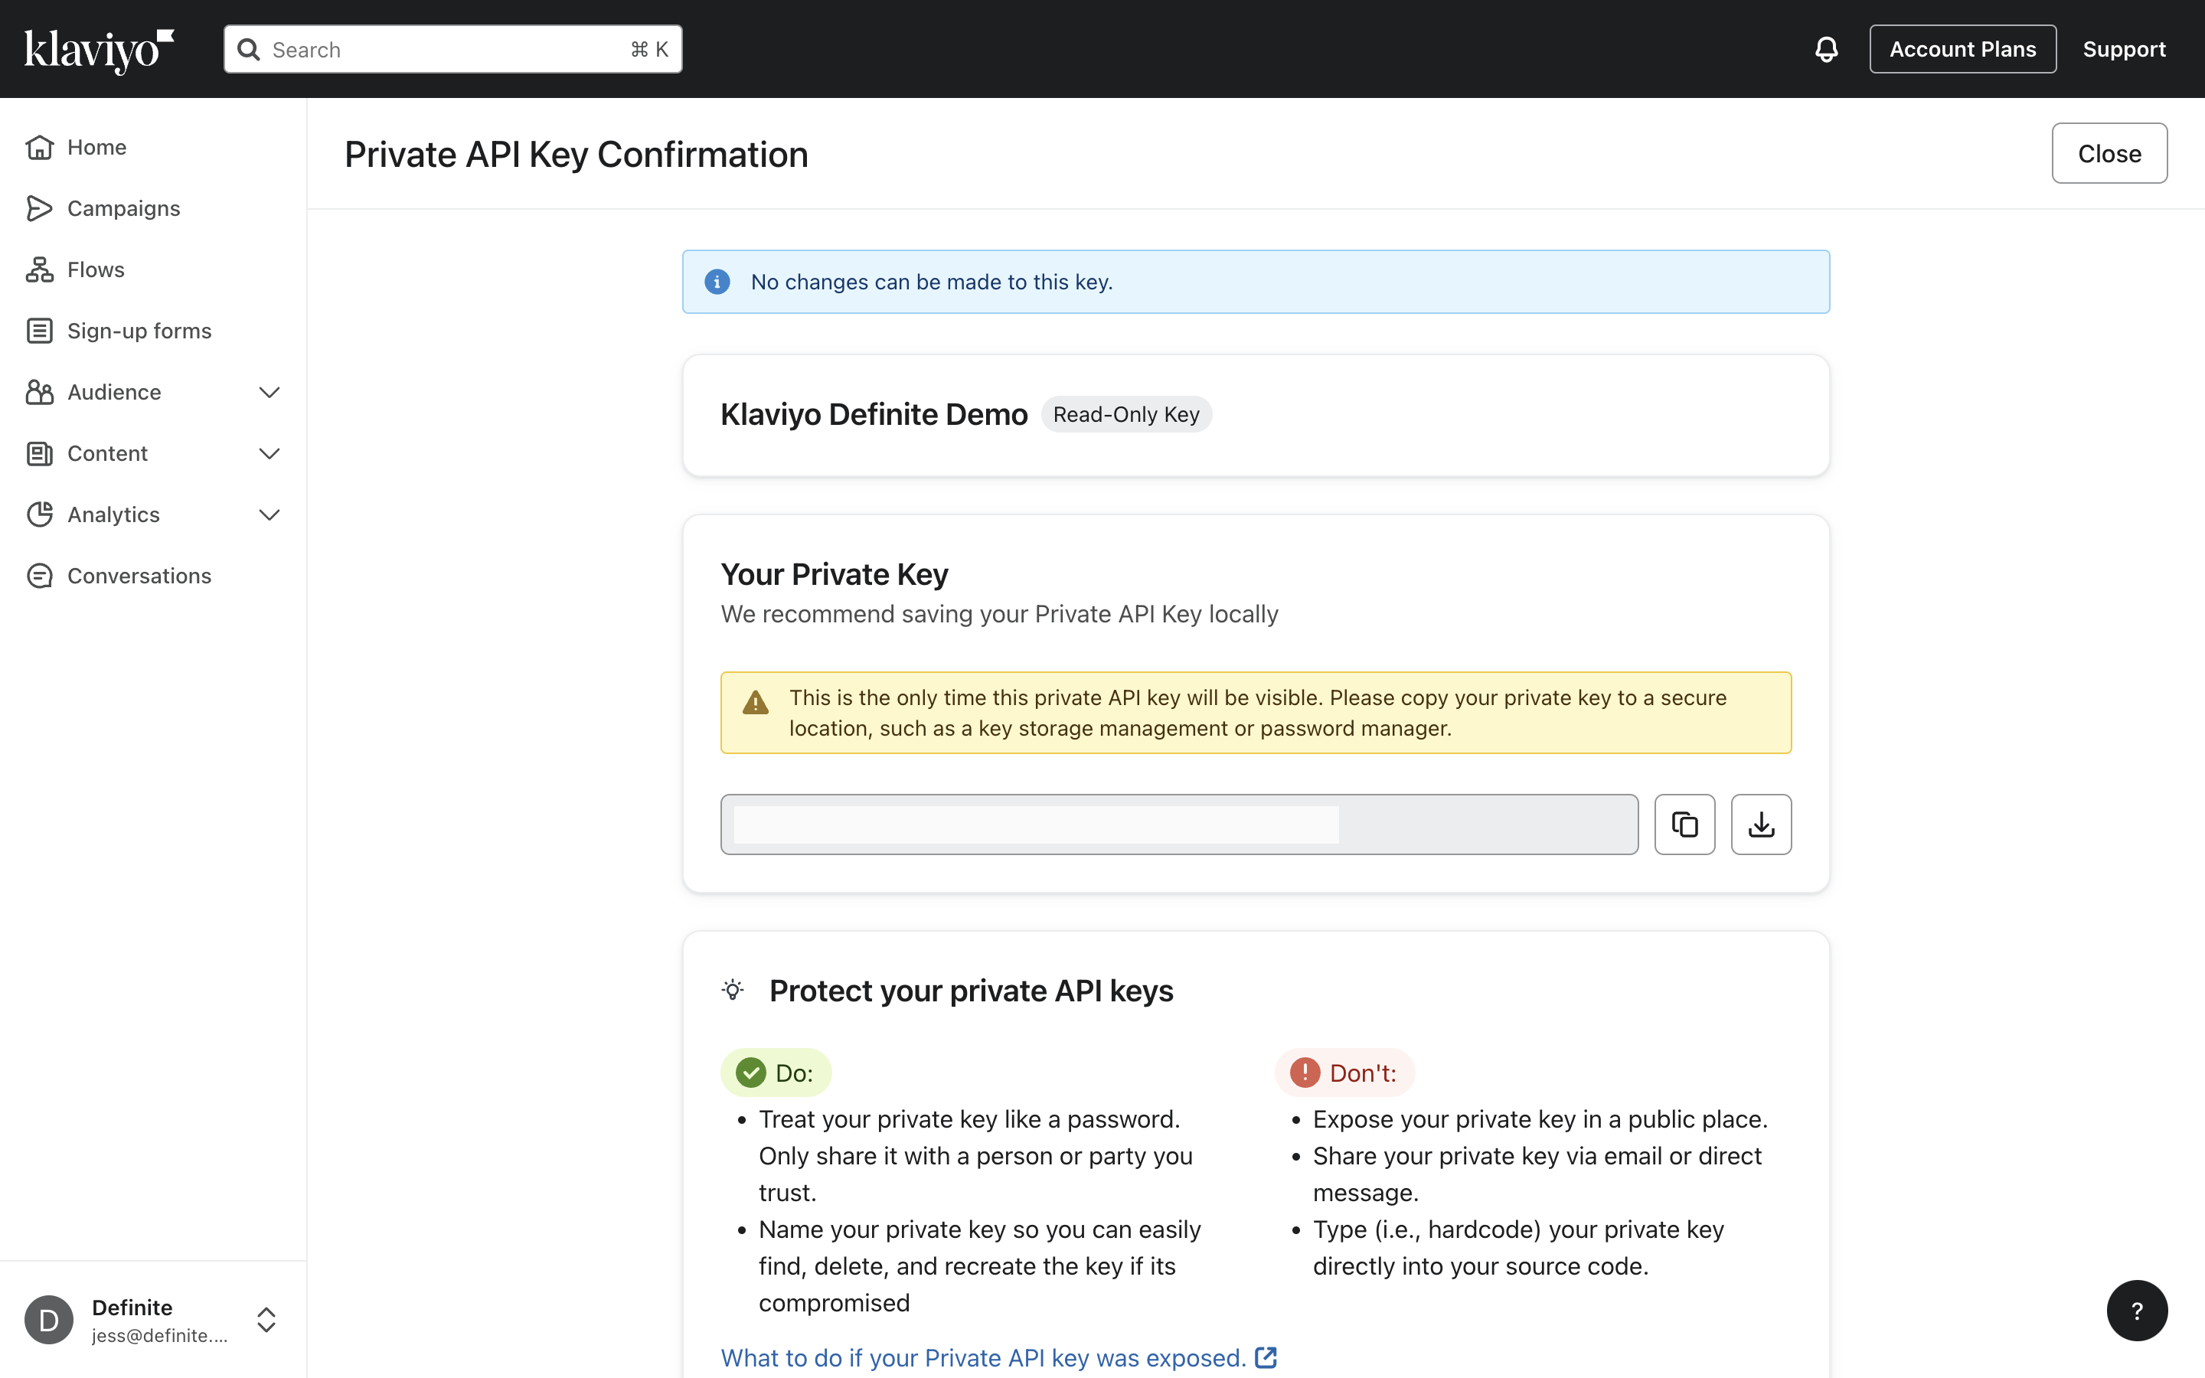The image size is (2205, 1378).
Task: Close the API key confirmation page
Action: [2109, 154]
